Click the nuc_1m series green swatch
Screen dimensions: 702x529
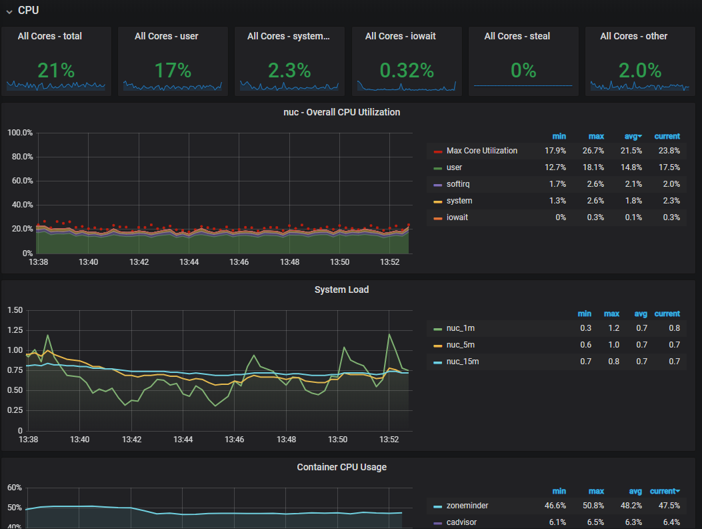(x=438, y=329)
